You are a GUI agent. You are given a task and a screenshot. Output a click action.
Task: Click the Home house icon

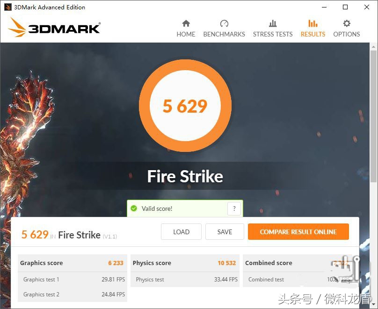tap(186, 23)
